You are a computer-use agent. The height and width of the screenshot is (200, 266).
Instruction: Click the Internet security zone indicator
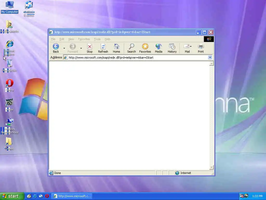point(183,173)
